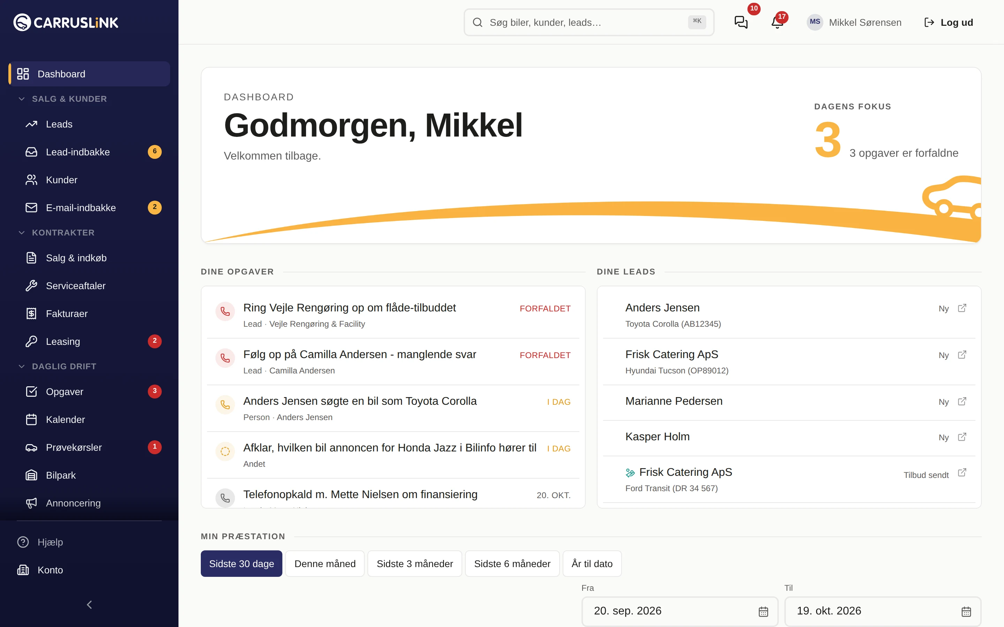Click the Til date field
The image size is (1004, 627).
click(x=883, y=611)
